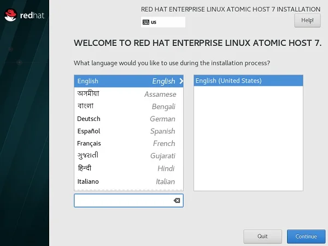The width and height of the screenshot is (328, 246).
Task: Click the keyboard layout icon
Action: coord(146,22)
